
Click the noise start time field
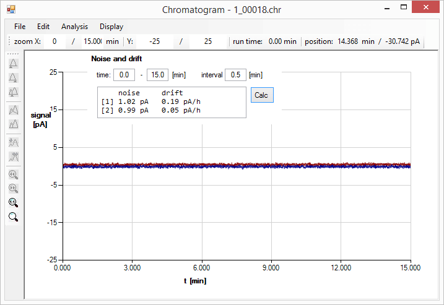[124, 75]
